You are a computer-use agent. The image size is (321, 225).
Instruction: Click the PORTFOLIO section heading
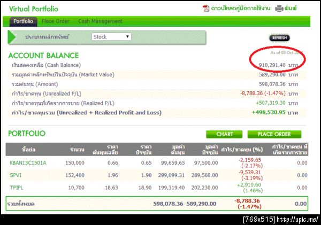(27, 134)
